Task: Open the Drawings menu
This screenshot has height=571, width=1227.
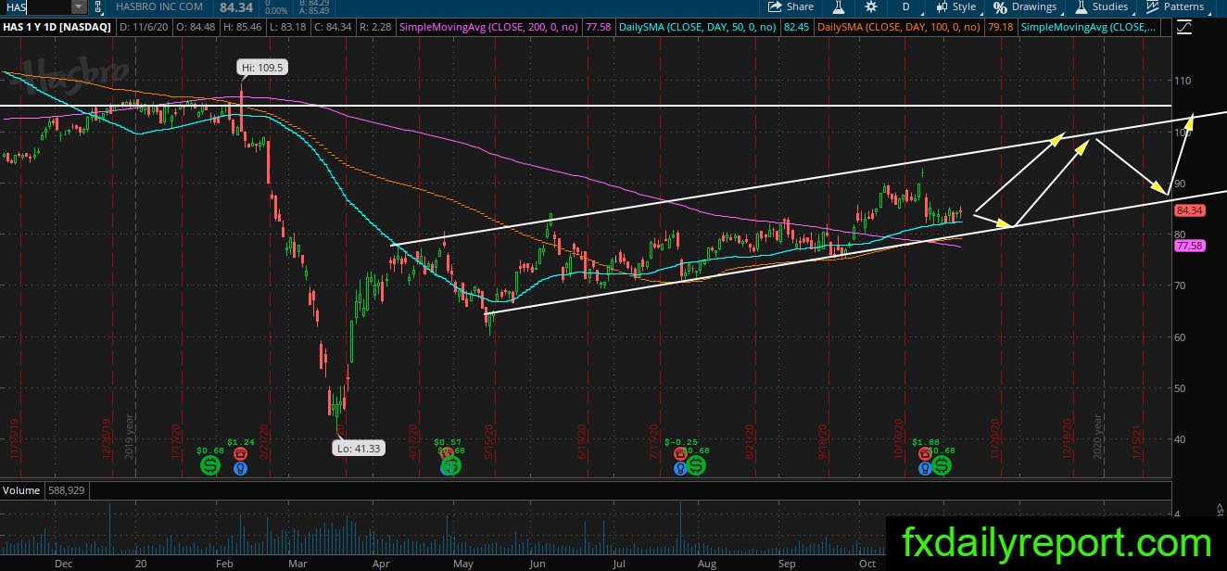Action: coord(1026,6)
